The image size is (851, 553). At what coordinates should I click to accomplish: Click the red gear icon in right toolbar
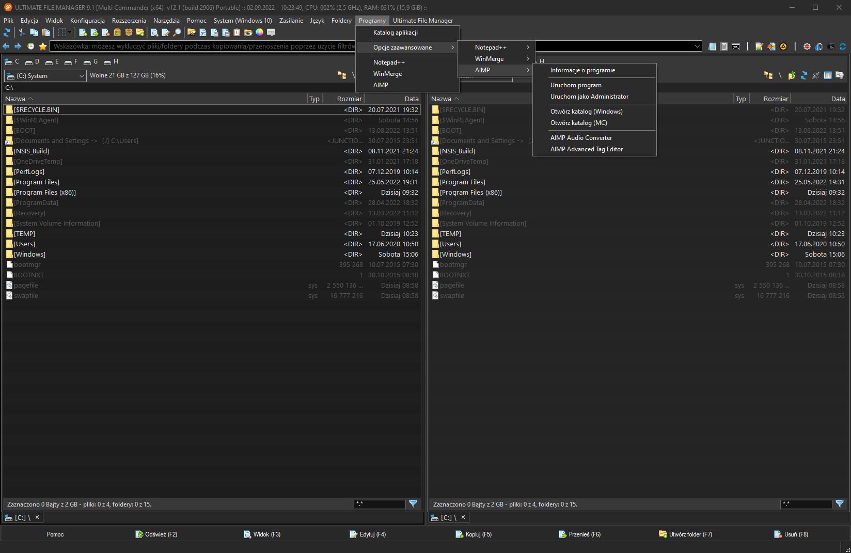point(807,46)
